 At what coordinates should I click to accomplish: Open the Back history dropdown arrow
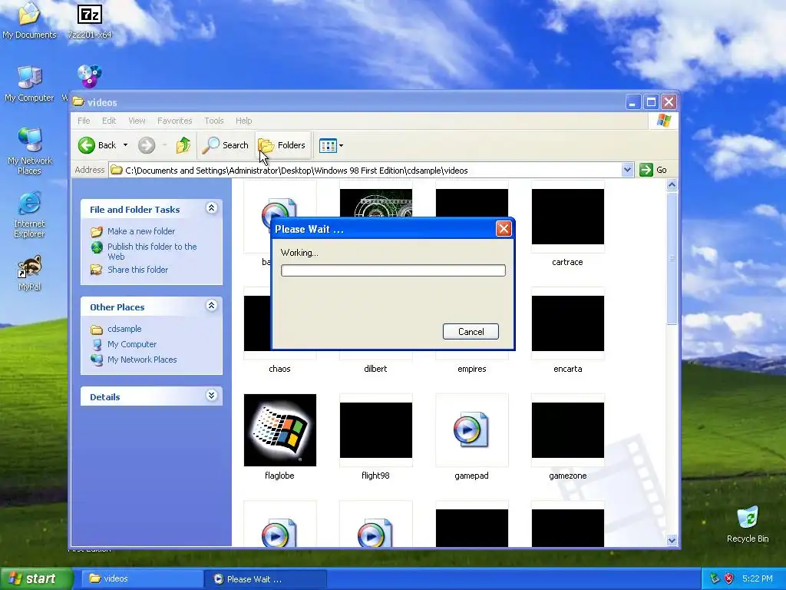(125, 145)
